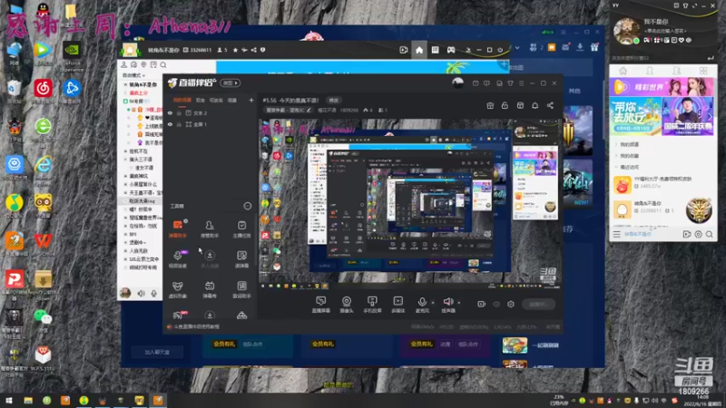Hide the 全屏 1 source with its eye icon
The width and height of the screenshot is (726, 408).
(x=170, y=124)
